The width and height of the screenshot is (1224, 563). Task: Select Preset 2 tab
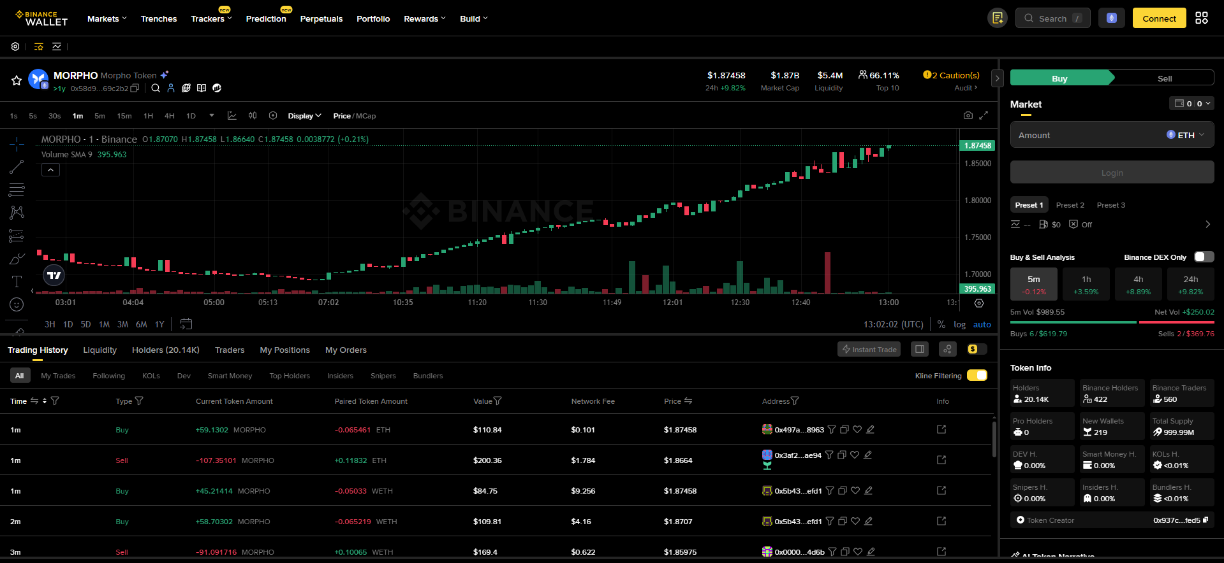1070,205
